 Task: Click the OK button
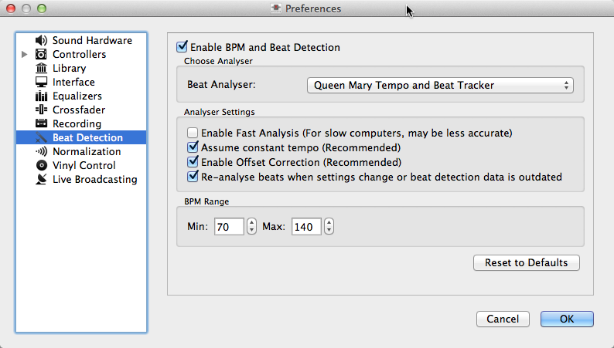pos(567,319)
